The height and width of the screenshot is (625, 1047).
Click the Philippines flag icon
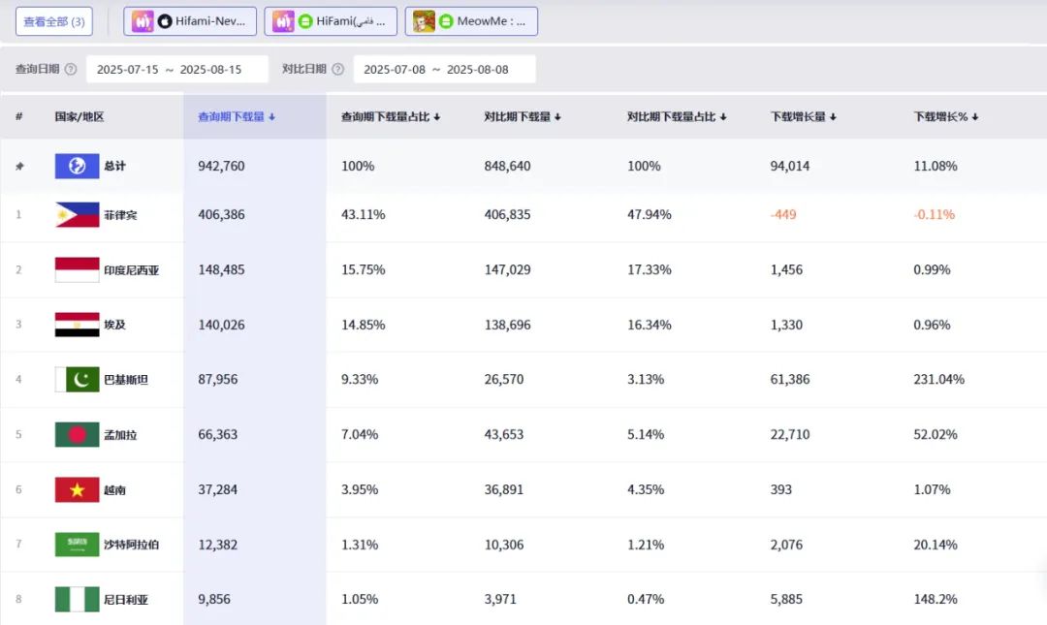[x=77, y=214]
